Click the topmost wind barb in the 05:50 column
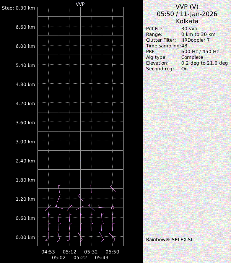The height and width of the screenshot is (263, 231). pyautogui.click(x=112, y=188)
